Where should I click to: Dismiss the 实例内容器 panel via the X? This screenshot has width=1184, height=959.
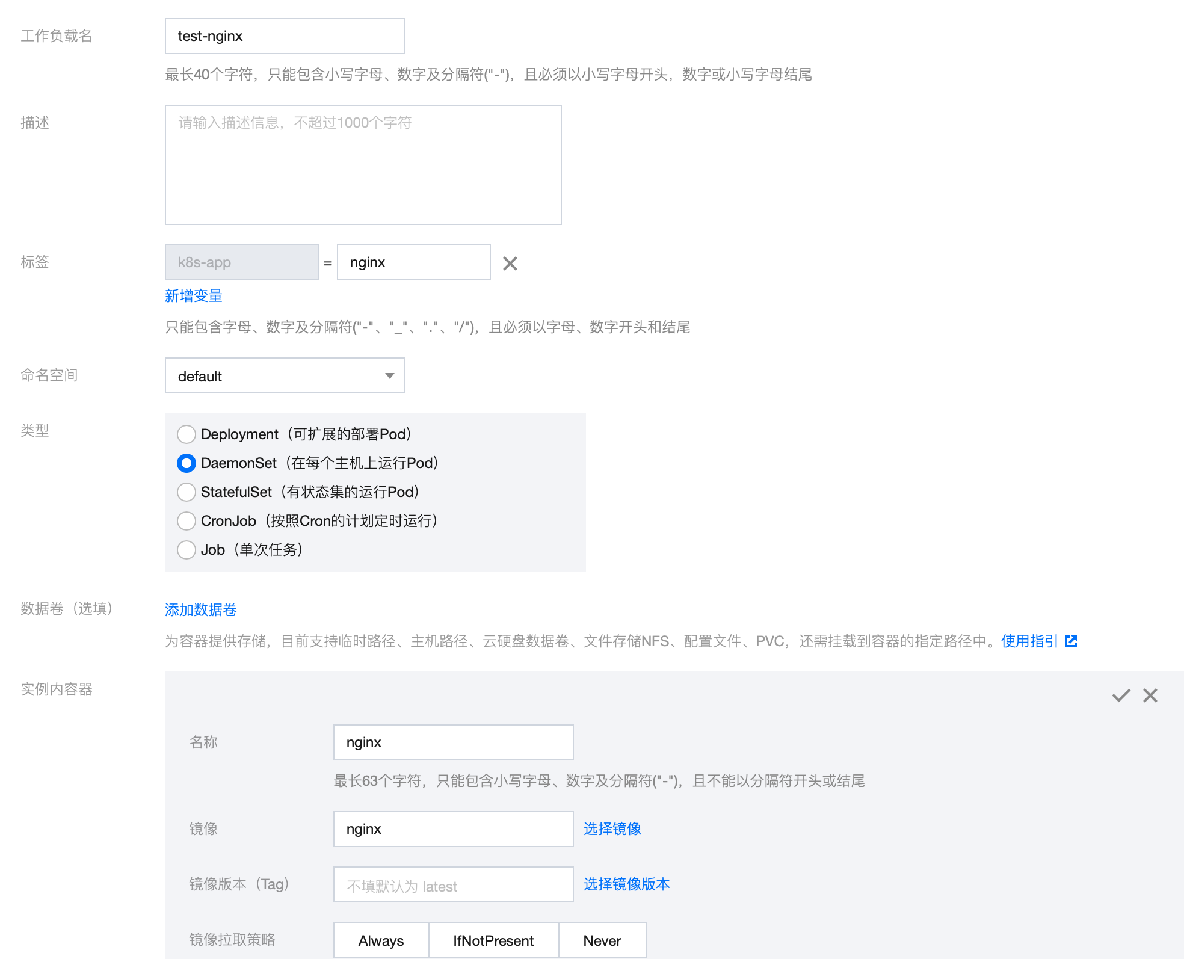pos(1150,695)
